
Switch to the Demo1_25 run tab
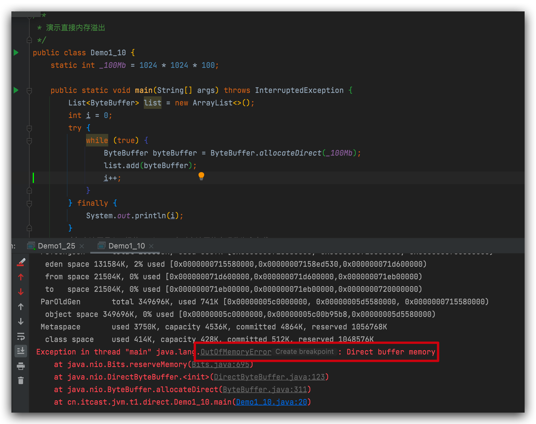[56, 246]
